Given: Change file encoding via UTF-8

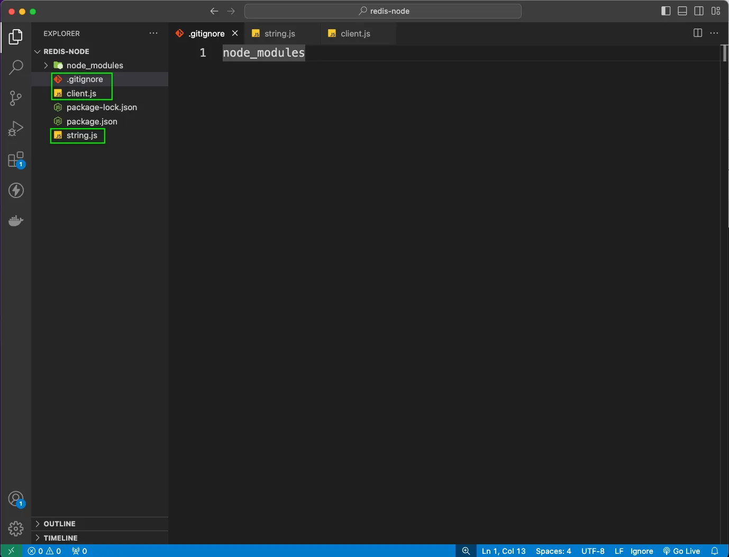Looking at the screenshot, I should [593, 551].
